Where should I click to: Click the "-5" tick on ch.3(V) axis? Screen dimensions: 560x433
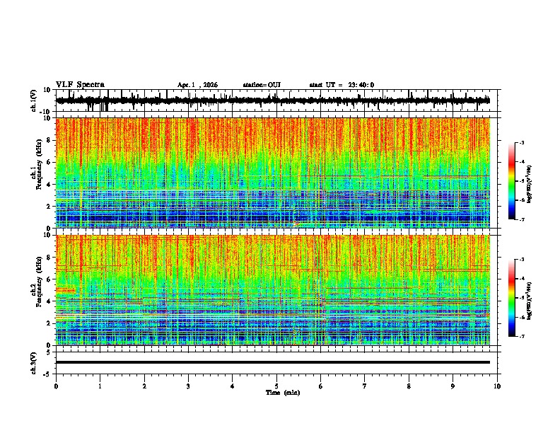47,374
